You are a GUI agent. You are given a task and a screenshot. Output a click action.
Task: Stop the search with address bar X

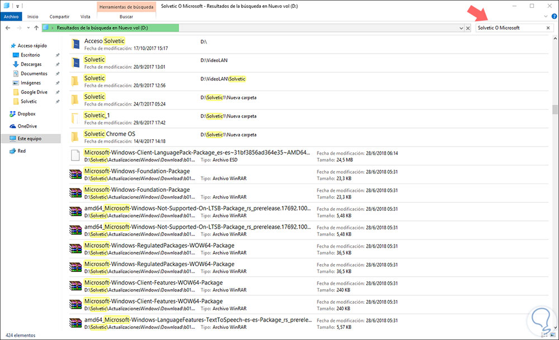(x=468, y=28)
